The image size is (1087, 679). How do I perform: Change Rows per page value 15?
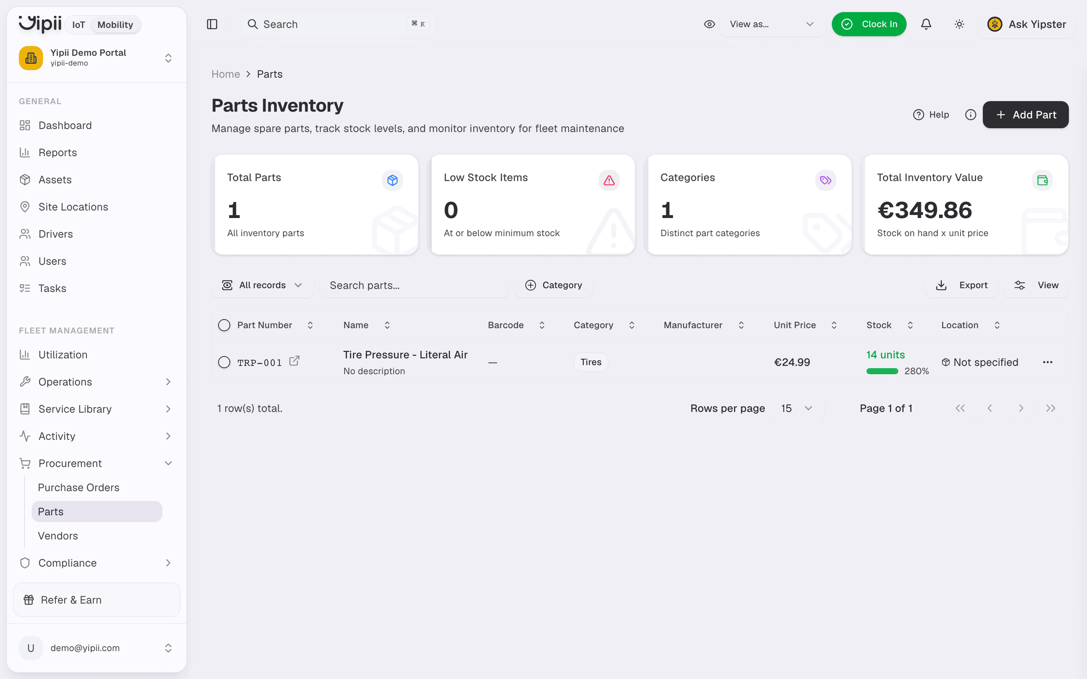(x=797, y=408)
